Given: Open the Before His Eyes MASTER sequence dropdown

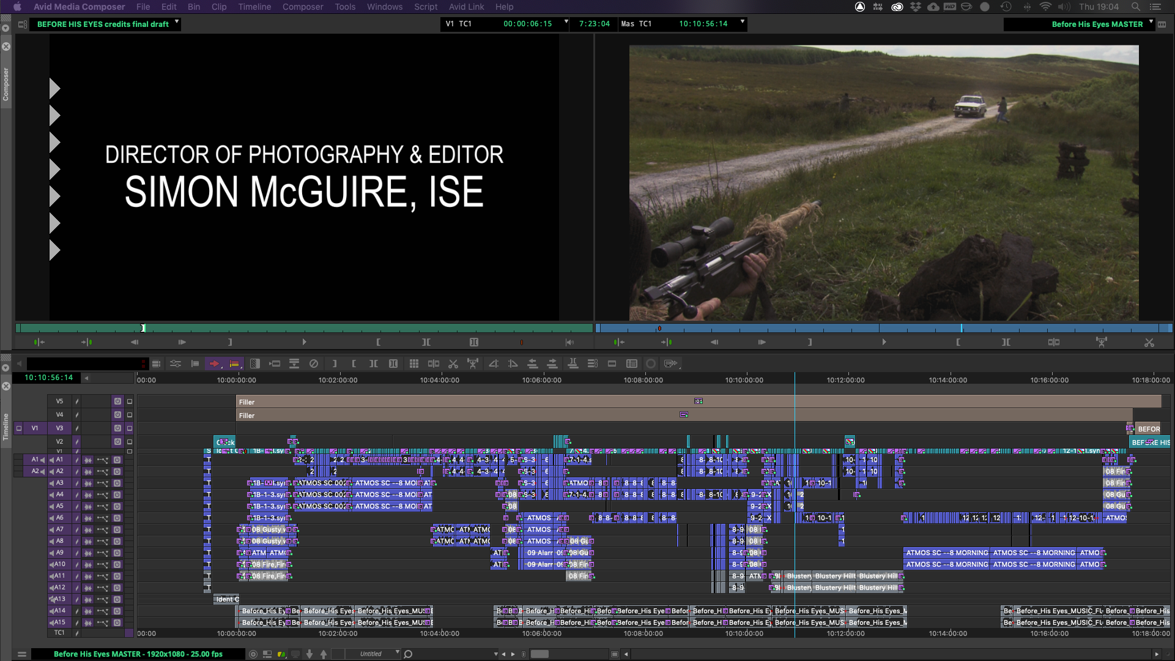Looking at the screenshot, I should tap(1151, 22).
